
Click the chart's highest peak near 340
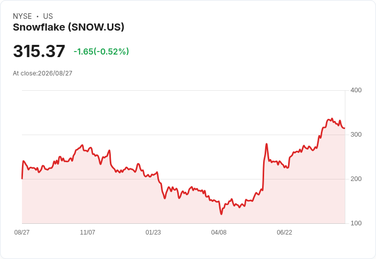332,118
